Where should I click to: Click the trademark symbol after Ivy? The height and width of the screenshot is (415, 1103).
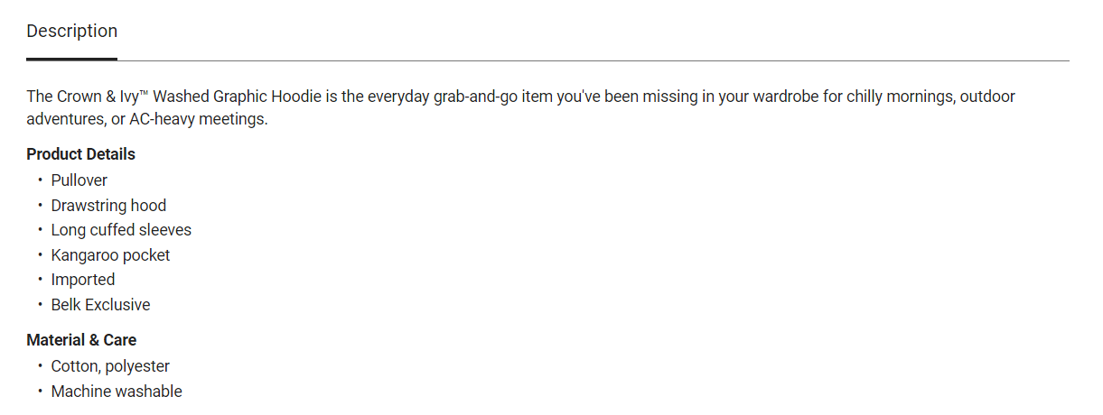click(x=143, y=93)
